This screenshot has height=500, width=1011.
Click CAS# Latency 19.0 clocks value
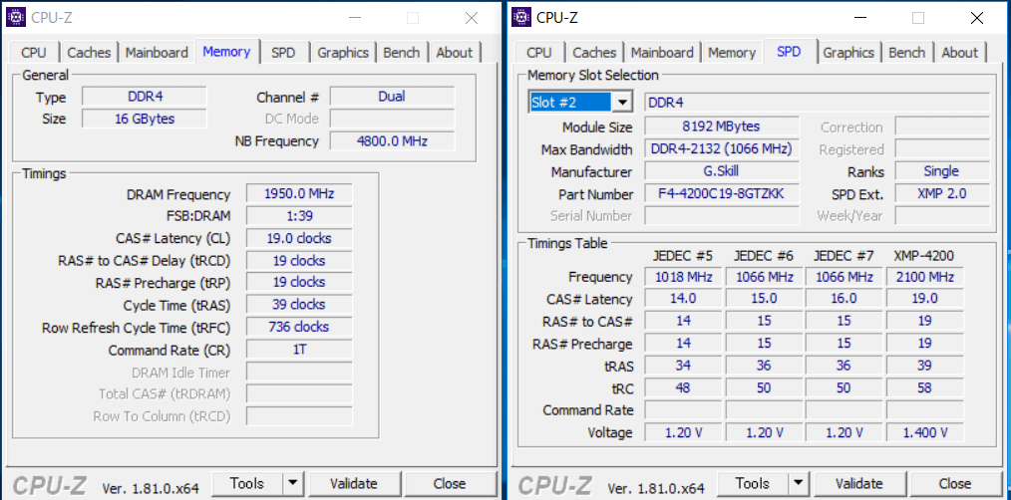tap(299, 238)
